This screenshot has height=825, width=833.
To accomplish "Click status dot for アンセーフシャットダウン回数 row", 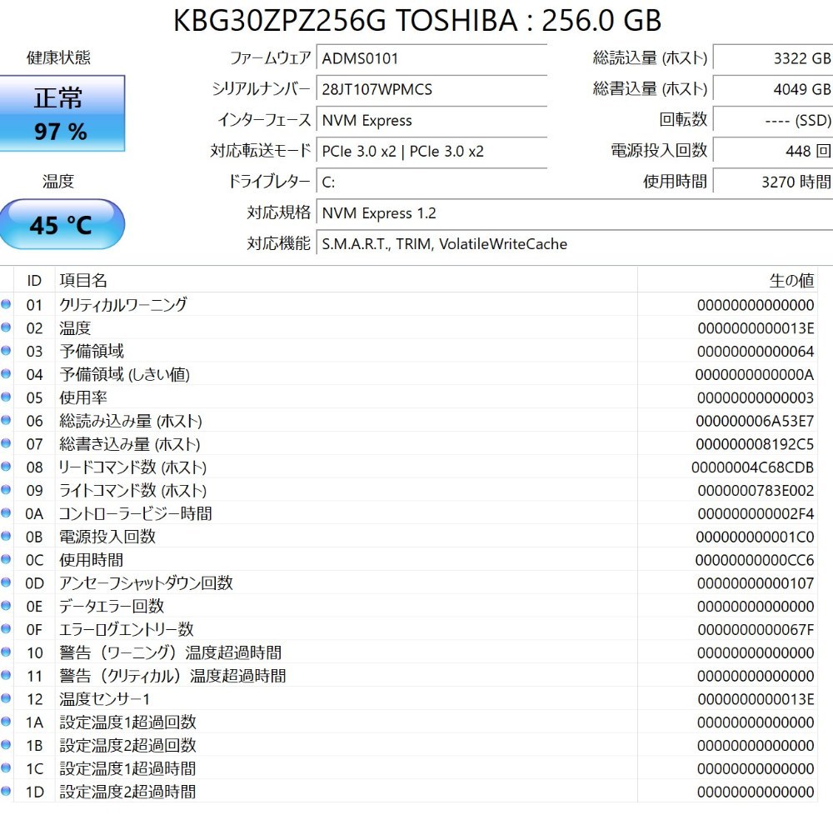I will tap(6, 582).
